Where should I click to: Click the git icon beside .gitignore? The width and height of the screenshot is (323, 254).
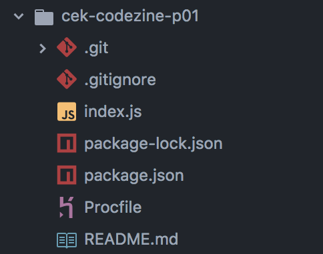pos(67,79)
